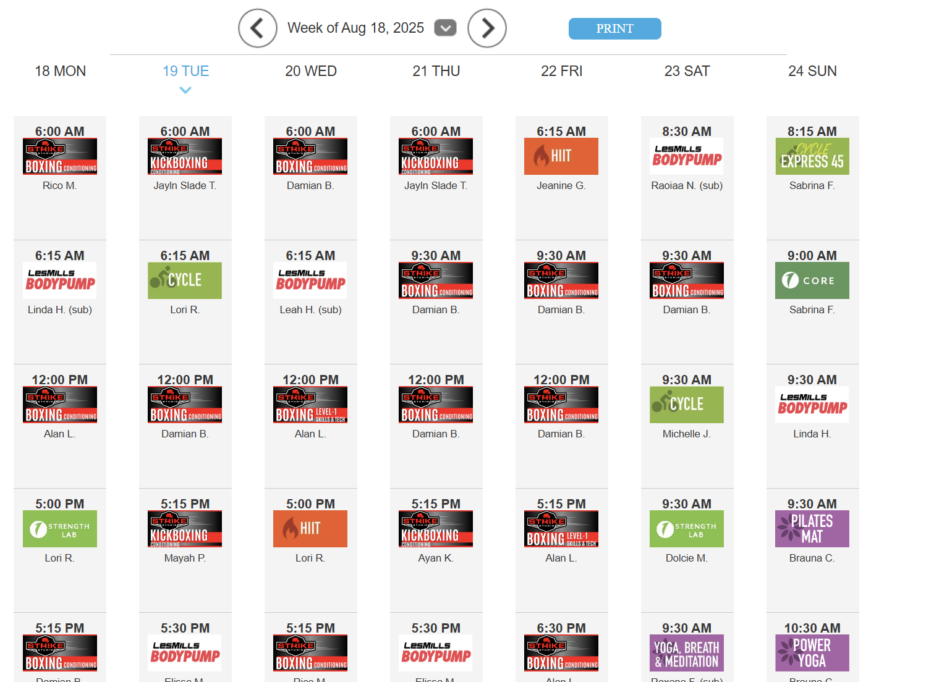The width and height of the screenshot is (926, 682).
Task: Open Friday 6:15 AM HIIT class icon
Action: (561, 156)
